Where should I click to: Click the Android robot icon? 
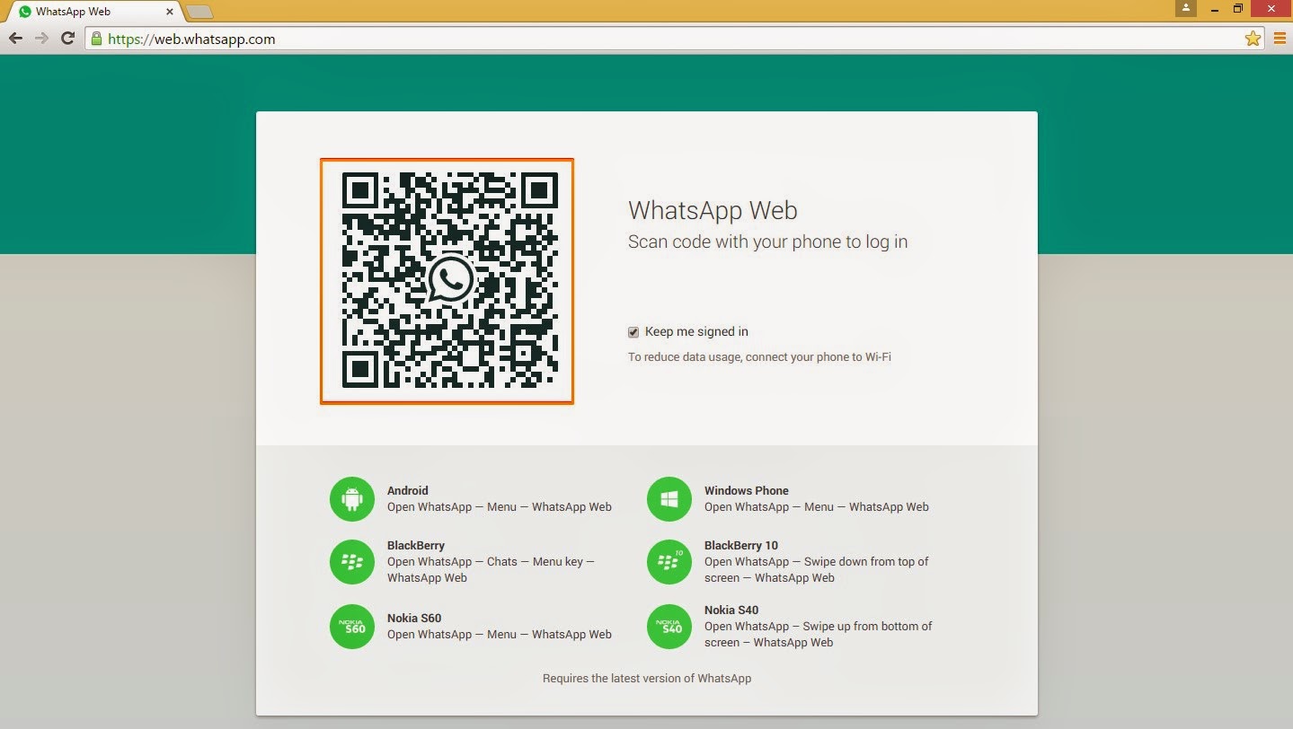click(352, 499)
